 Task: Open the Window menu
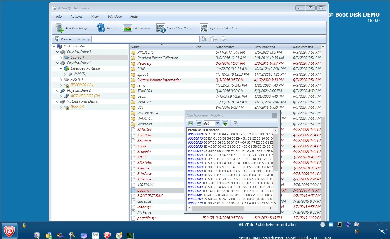[114, 17]
